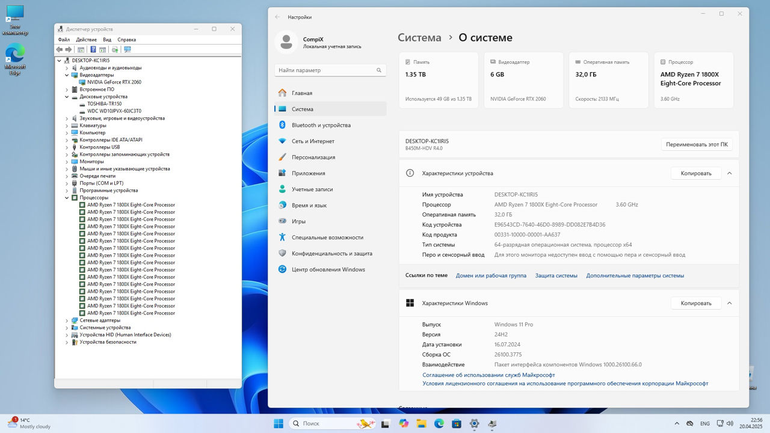The image size is (770, 433).
Task: Collapse the Дисковые устройства tree node
Action: (67, 97)
